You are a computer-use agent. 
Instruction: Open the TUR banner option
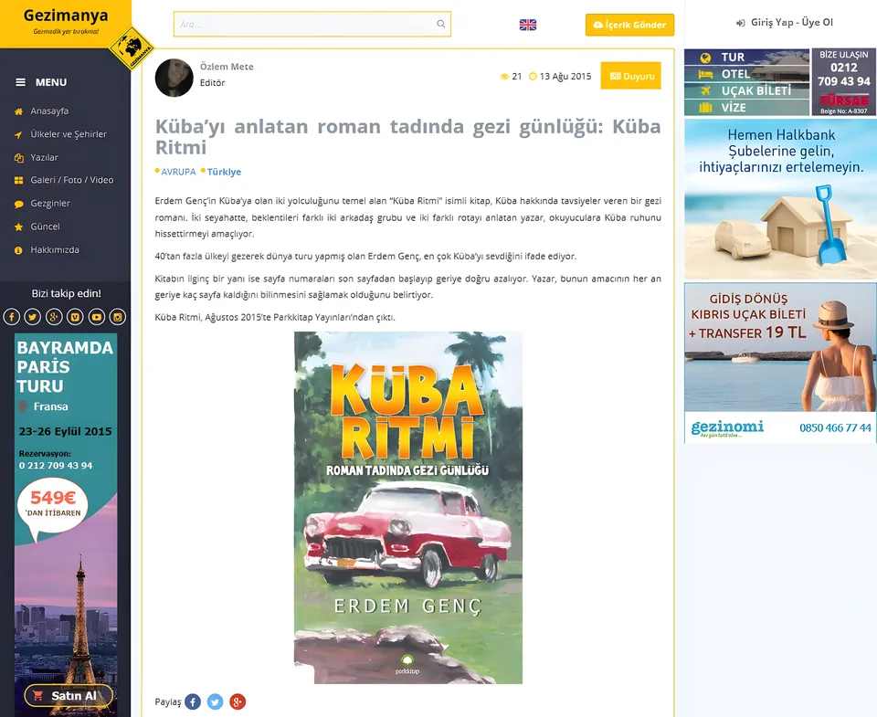(x=746, y=57)
